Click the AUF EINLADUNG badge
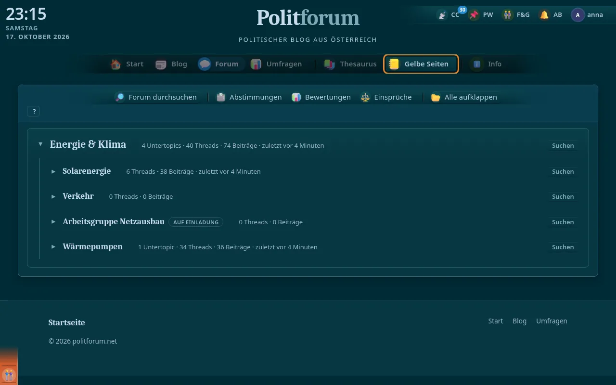The image size is (616, 385). [x=196, y=222]
